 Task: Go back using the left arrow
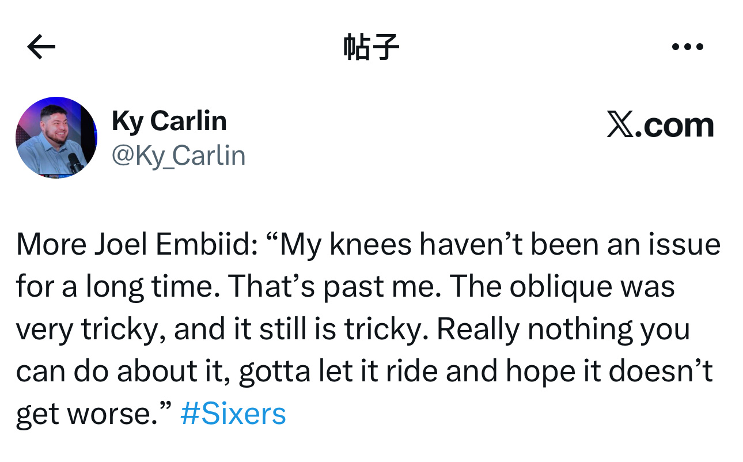click(x=41, y=47)
